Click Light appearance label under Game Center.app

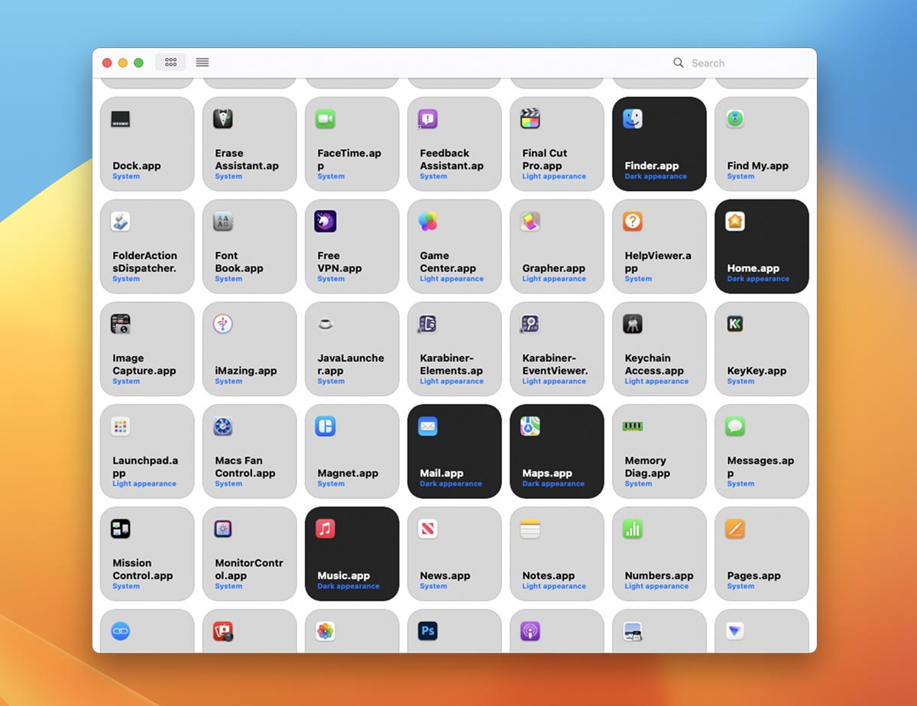pyautogui.click(x=452, y=279)
